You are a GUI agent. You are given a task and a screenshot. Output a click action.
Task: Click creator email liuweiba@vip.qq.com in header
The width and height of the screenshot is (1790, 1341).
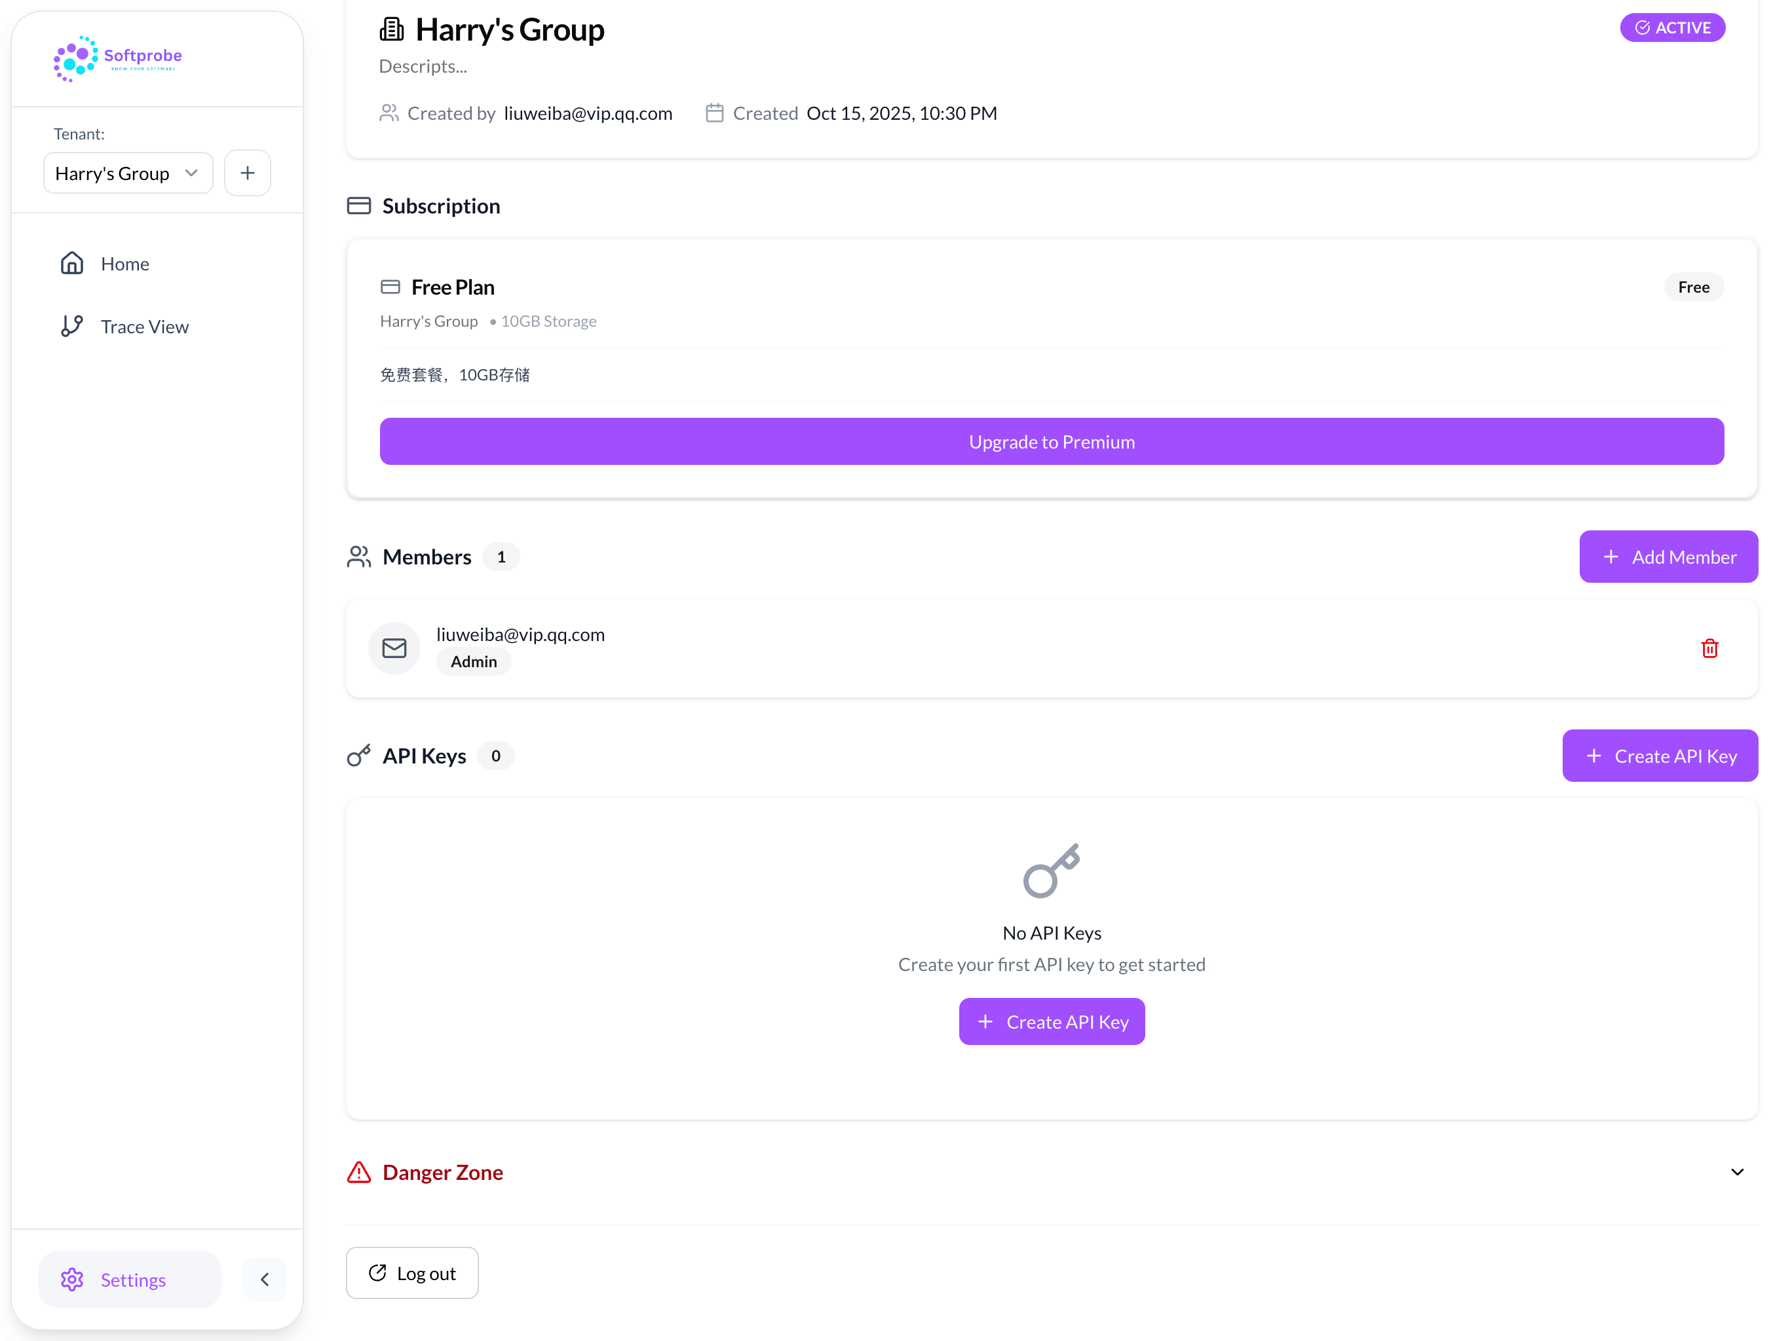(x=588, y=113)
